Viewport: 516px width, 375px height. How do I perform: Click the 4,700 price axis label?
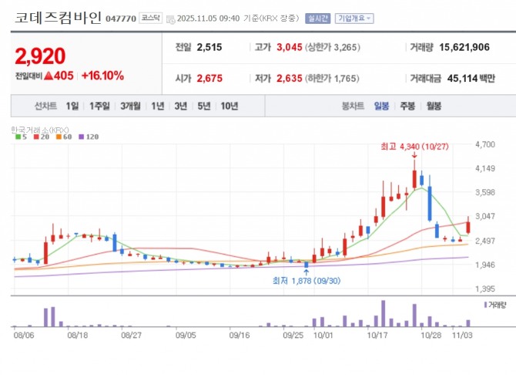[x=485, y=144]
